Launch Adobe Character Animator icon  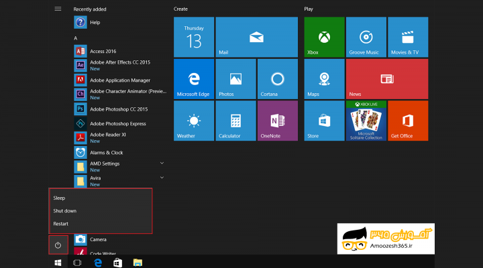tap(80, 94)
